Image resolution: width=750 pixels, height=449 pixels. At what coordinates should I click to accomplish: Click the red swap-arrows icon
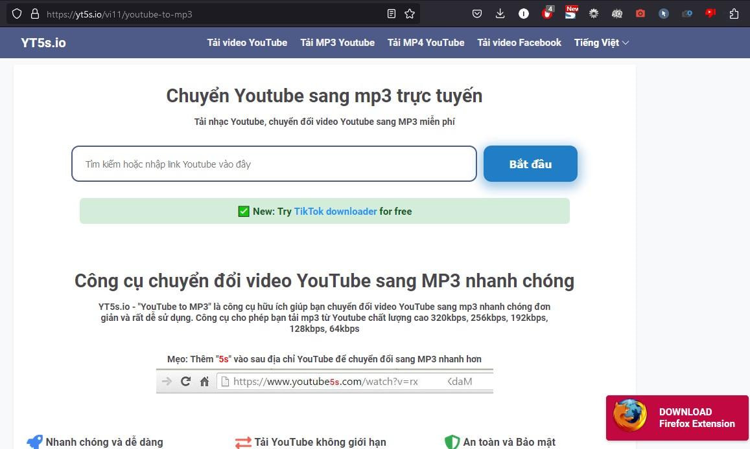243,443
